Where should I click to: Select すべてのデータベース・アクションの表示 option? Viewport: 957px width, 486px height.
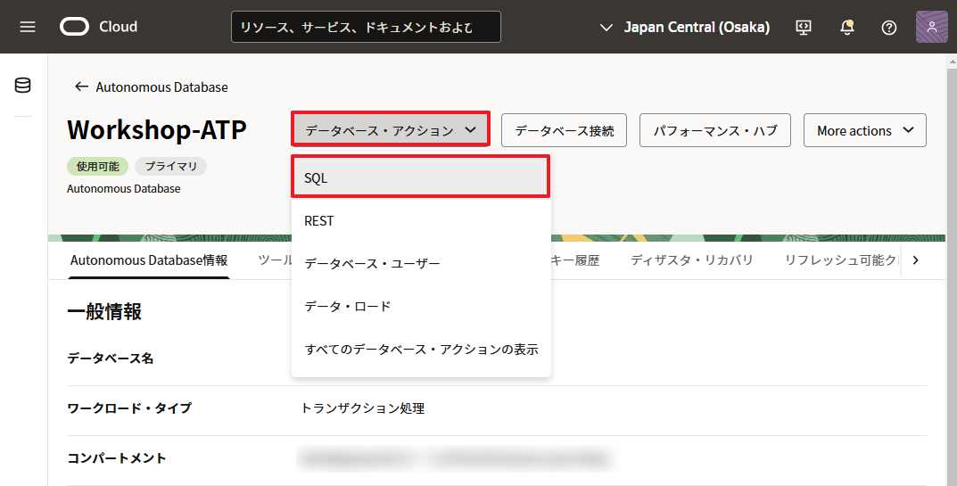click(x=420, y=349)
